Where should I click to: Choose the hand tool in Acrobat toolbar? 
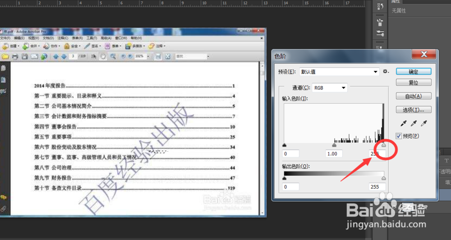pyautogui.click(x=103, y=56)
